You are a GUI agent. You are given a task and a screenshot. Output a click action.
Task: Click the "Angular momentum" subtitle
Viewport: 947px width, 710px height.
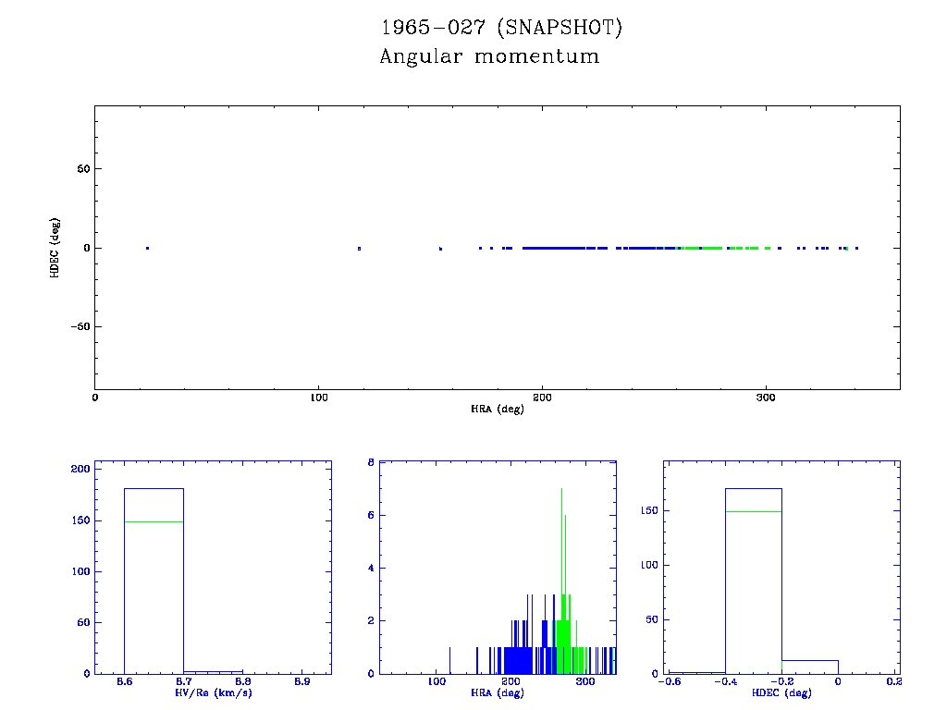(489, 56)
